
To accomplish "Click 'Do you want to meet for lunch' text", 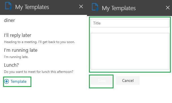I will tap(38, 72).
